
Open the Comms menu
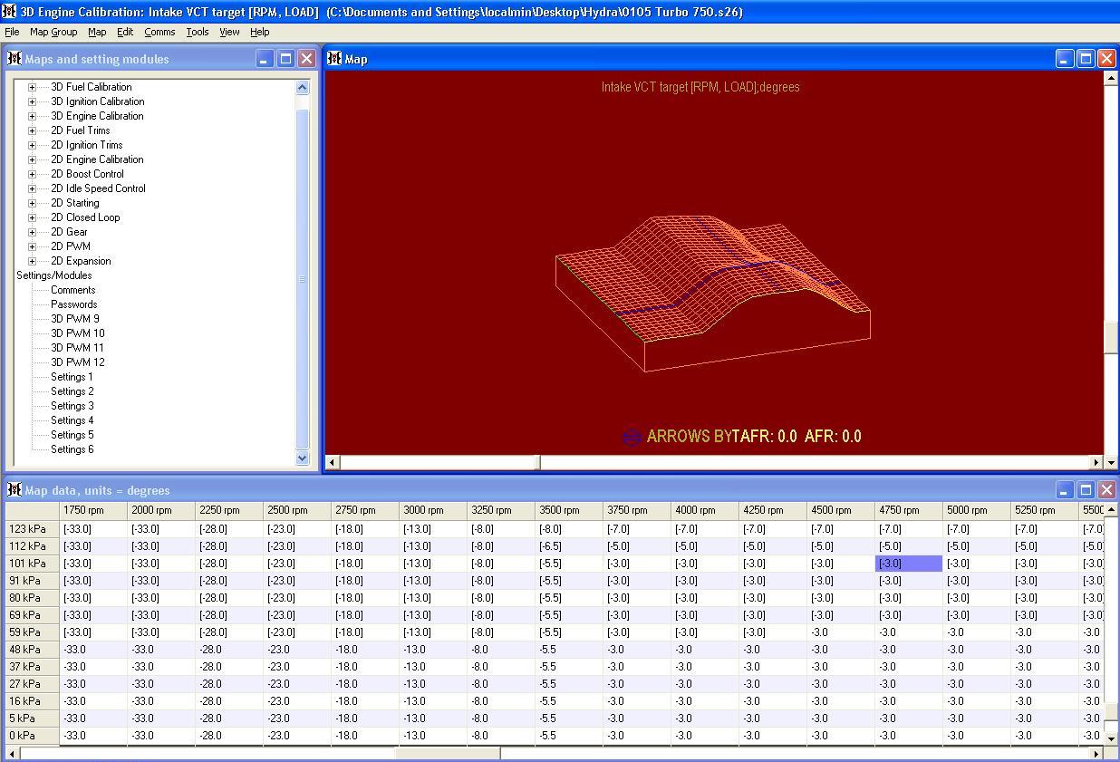click(x=159, y=32)
